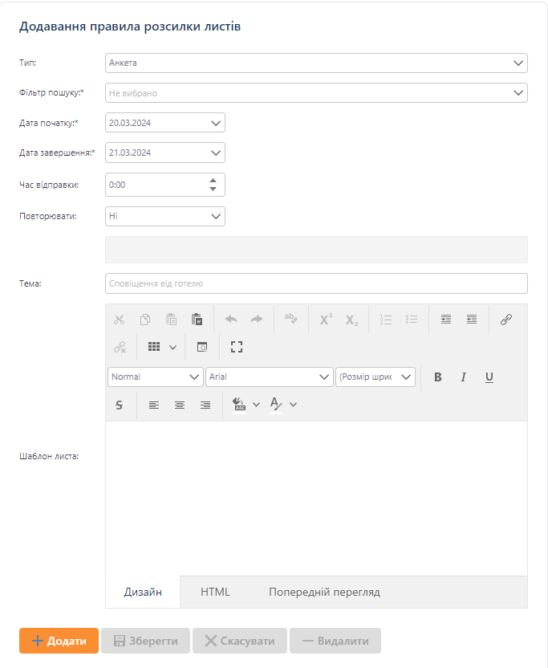Expand the Фільтр пошуку dropdown

(316, 93)
